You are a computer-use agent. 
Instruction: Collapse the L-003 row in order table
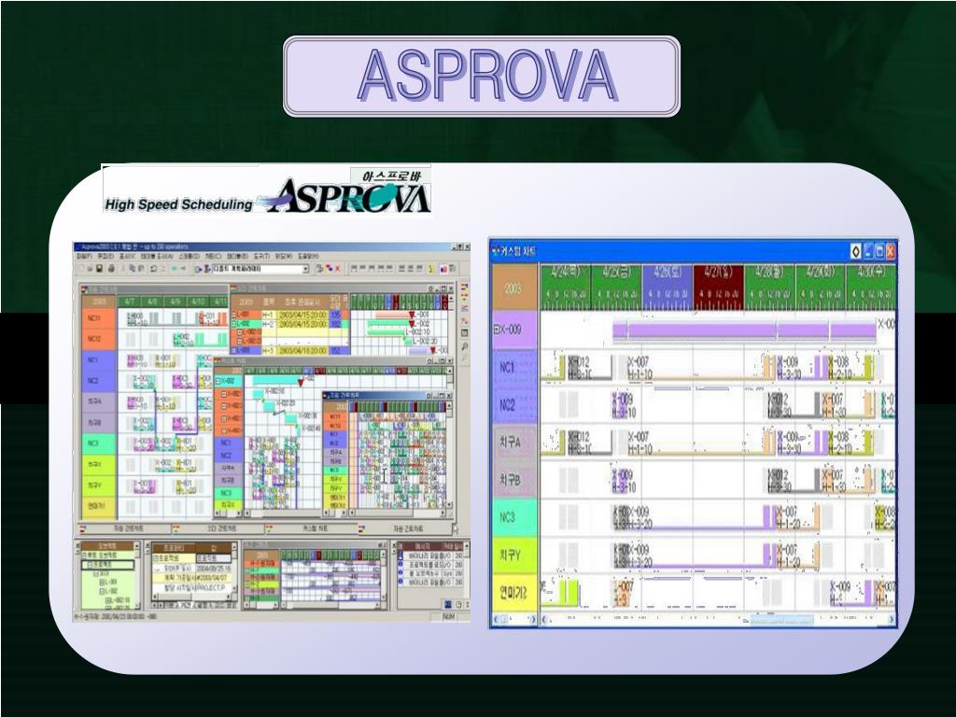[x=233, y=351]
